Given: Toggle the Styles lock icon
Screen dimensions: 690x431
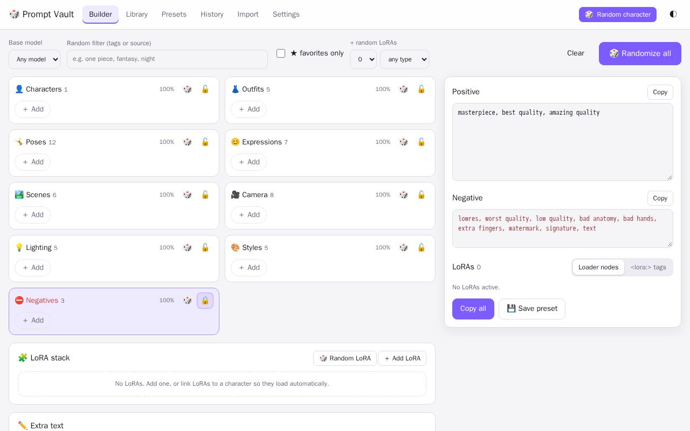Looking at the screenshot, I should (x=422, y=248).
